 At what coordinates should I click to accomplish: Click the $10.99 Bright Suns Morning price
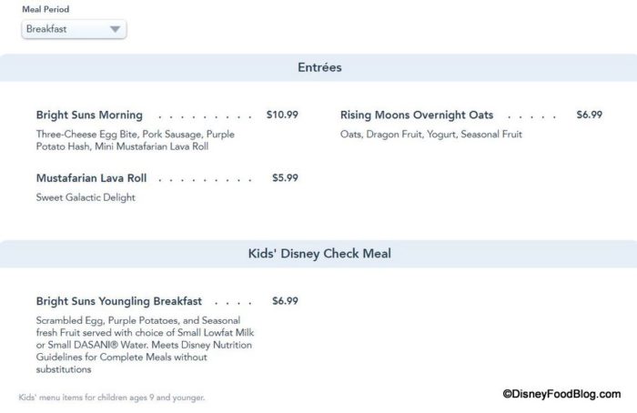[x=282, y=116]
